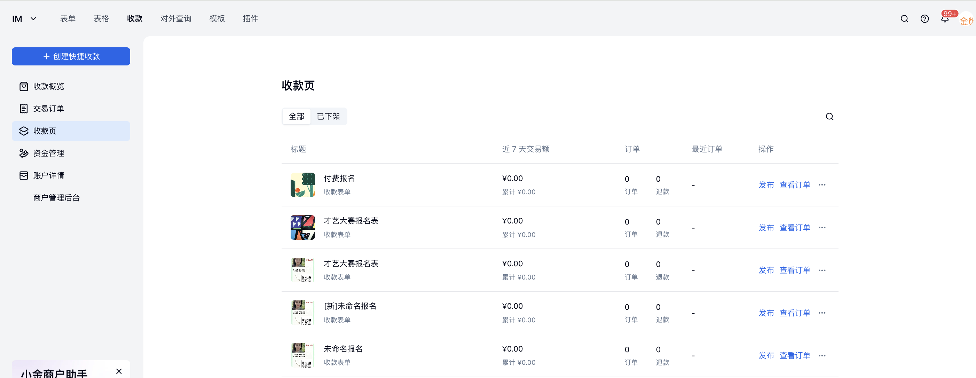Image resolution: width=976 pixels, height=378 pixels.
Task: Click the 收款概览 sidebar icon
Action: (23, 86)
